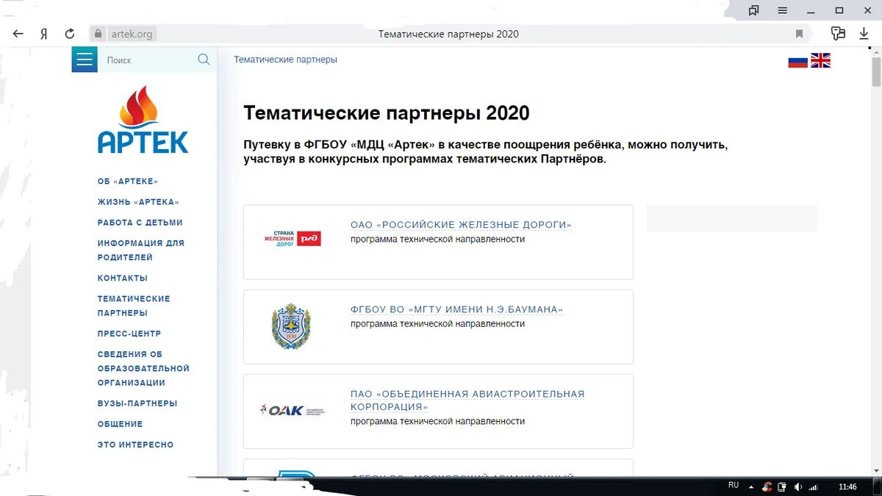The image size is (882, 496).
Task: Open the ВУЗЫ-ПАРТНЕРЫ menu item
Action: [x=137, y=403]
